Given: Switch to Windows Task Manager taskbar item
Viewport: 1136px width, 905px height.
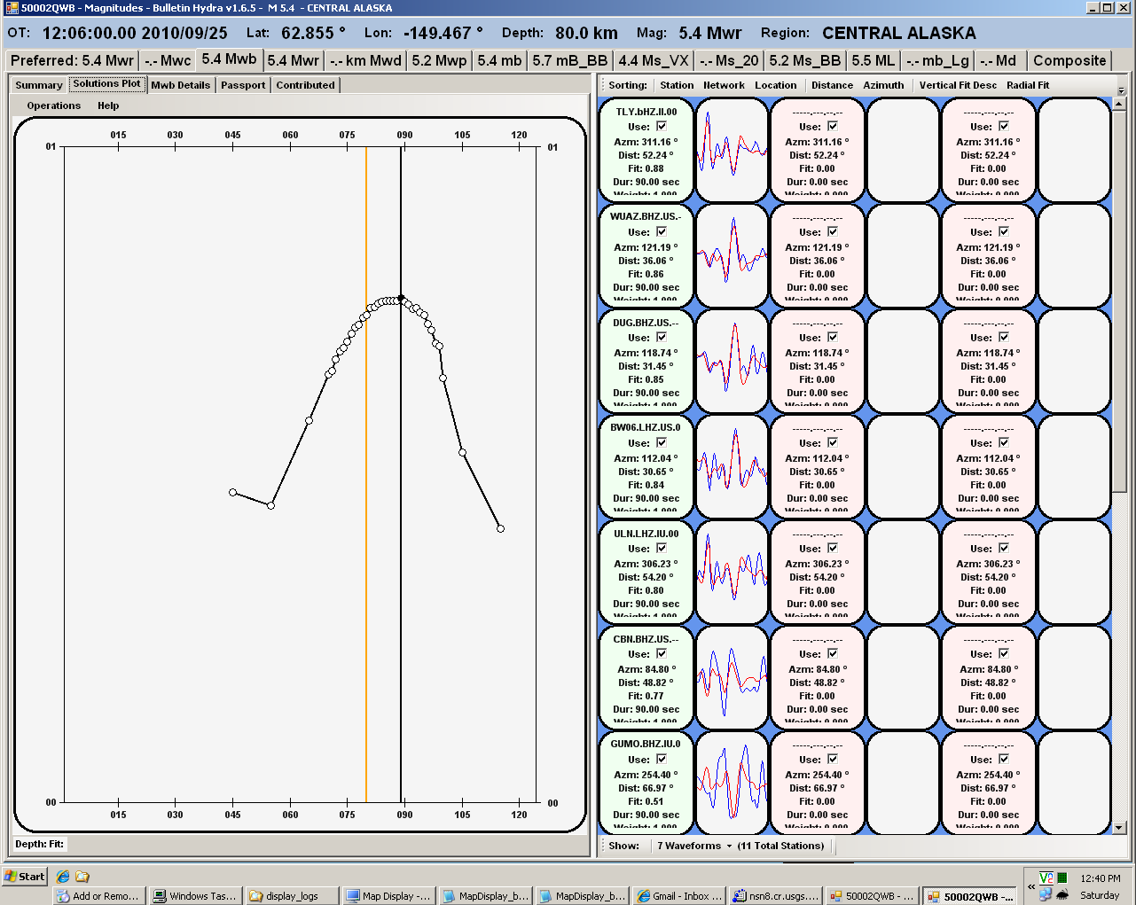Looking at the screenshot, I should [x=195, y=896].
